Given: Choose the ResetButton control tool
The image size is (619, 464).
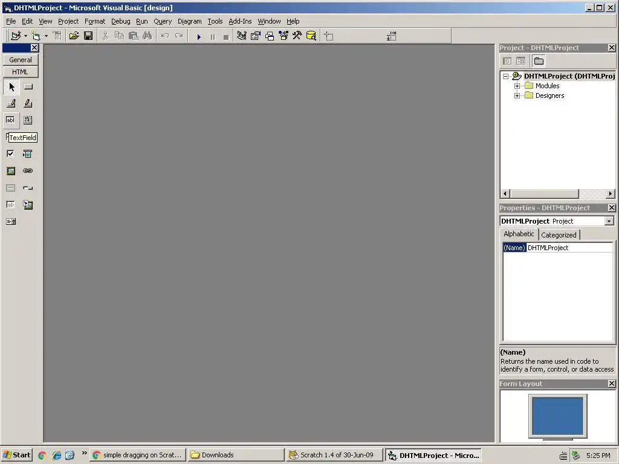Looking at the screenshot, I should [x=28, y=103].
